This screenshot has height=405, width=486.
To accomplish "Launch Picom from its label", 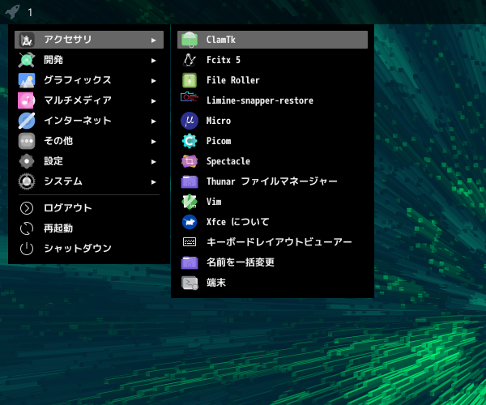I will [x=219, y=141].
